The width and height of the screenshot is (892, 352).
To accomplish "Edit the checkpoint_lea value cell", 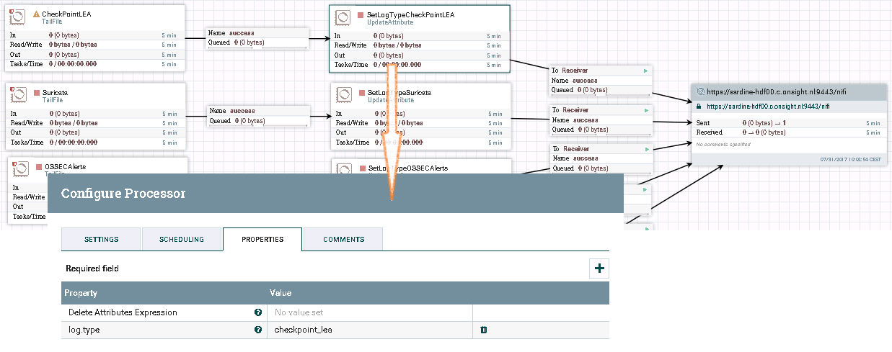I will [370, 330].
